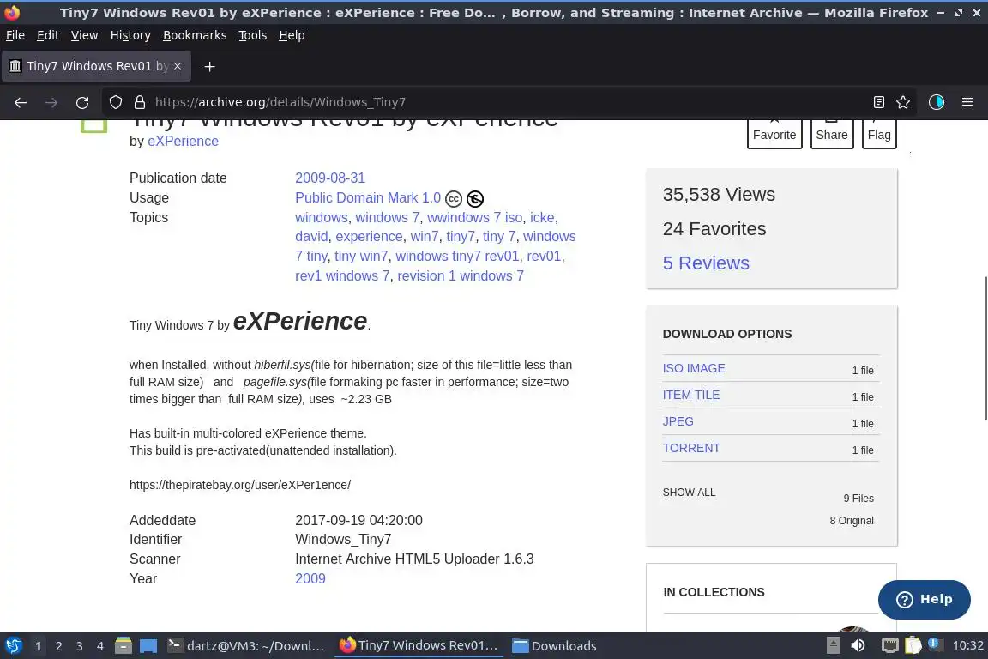Download the ITEM TILE option

click(690, 395)
